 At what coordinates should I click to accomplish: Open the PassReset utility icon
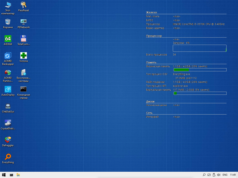click(x=23, y=5)
